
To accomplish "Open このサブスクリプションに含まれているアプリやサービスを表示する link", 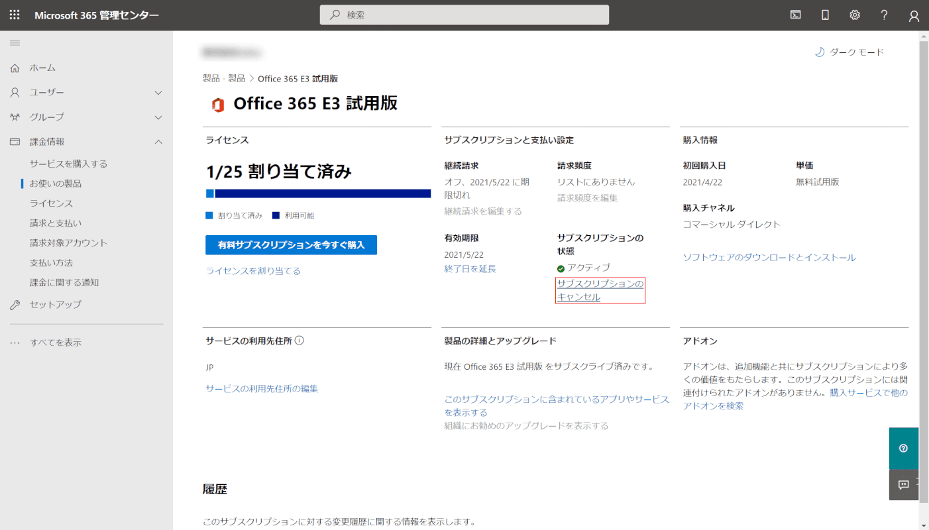I will pos(557,406).
